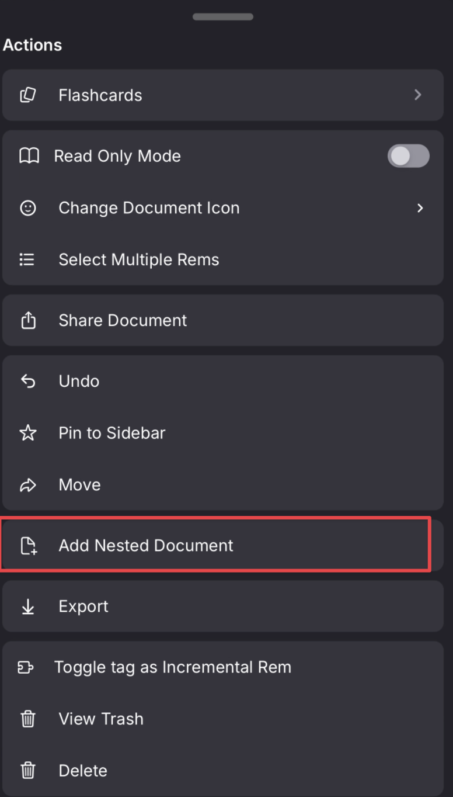Expand the Flashcards submenu chevron
This screenshot has height=797, width=453.
tap(417, 95)
